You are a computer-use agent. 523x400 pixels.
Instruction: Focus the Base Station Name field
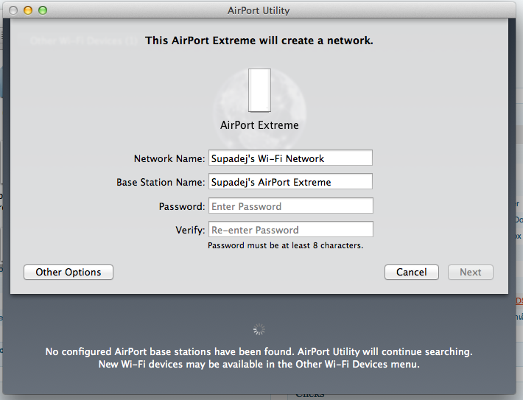(x=290, y=181)
